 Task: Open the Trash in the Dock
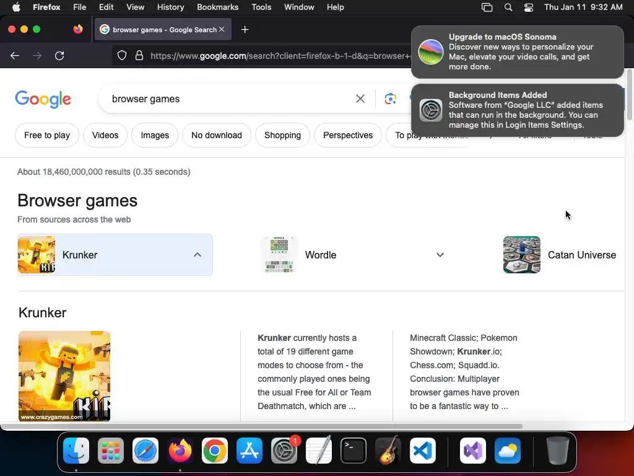click(x=558, y=451)
